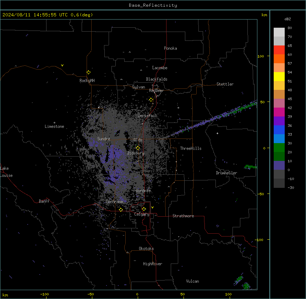The image size is (306, 299).
Task: Click the asterisk marker above Limestone
Action: click(x=54, y=123)
